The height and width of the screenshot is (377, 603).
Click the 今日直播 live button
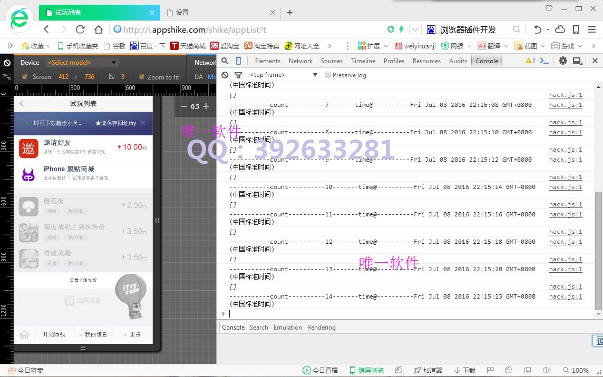click(321, 370)
